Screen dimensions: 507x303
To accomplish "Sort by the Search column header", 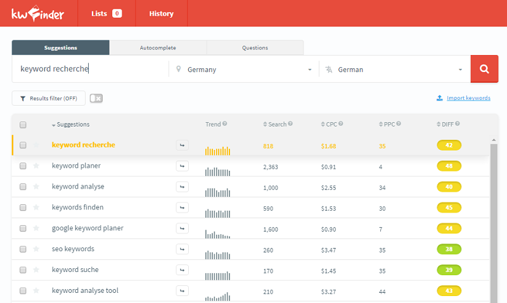I will coord(277,124).
